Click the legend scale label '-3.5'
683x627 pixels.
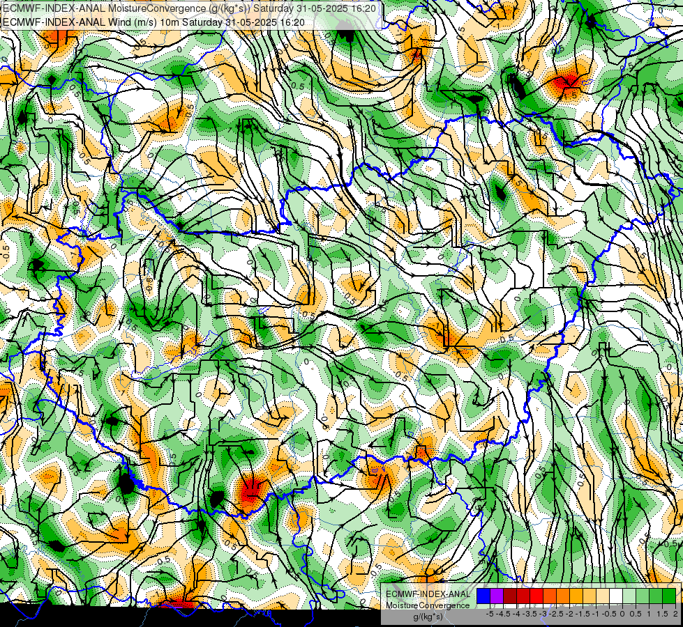tap(530, 614)
